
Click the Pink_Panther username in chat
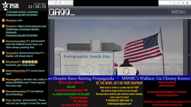14,100
